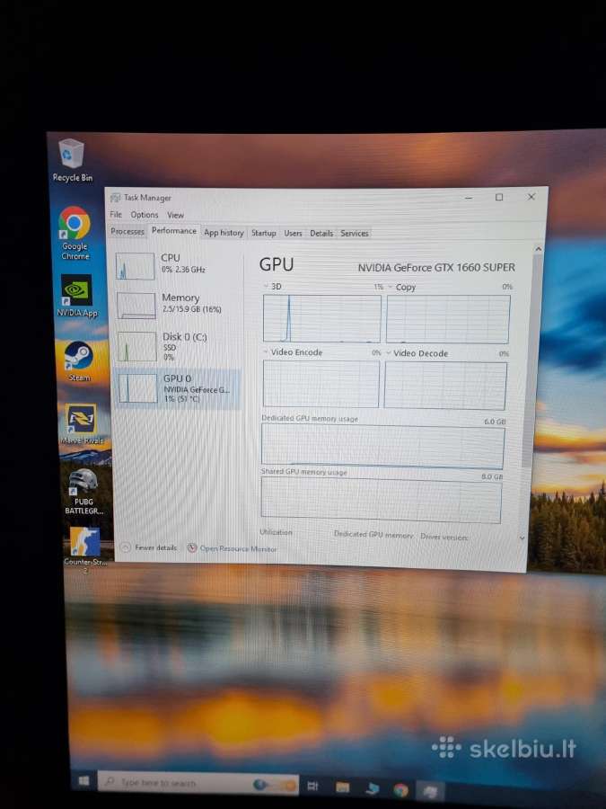Select Disk 0 (C:) in the sidebar
The height and width of the screenshot is (809, 606).
177,346
